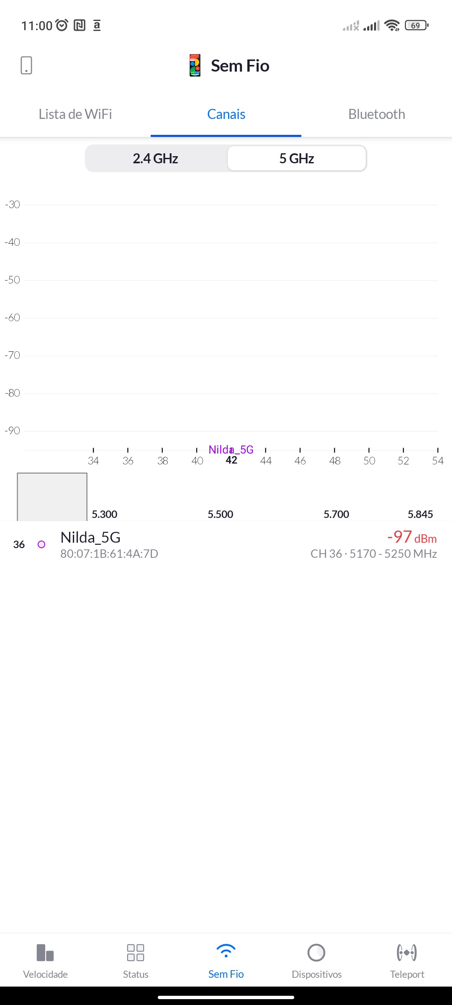Screen dimensions: 452x1005
Task: Switch to the Lista de WiFi tab
Action: coord(75,114)
